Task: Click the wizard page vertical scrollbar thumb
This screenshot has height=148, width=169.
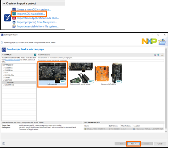Action: point(166,89)
